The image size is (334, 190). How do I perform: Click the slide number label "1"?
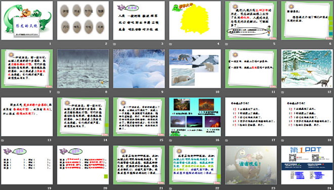pos(50,44)
